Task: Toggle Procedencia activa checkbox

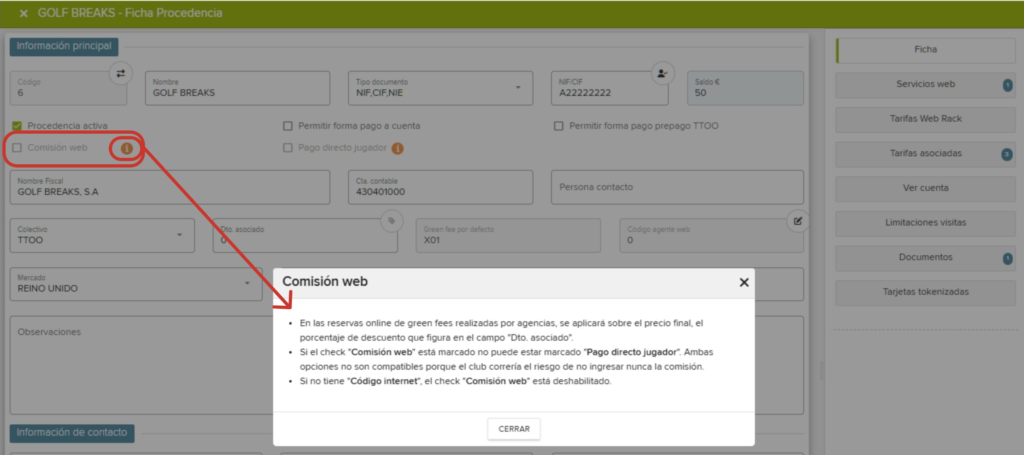Action: pyautogui.click(x=17, y=126)
